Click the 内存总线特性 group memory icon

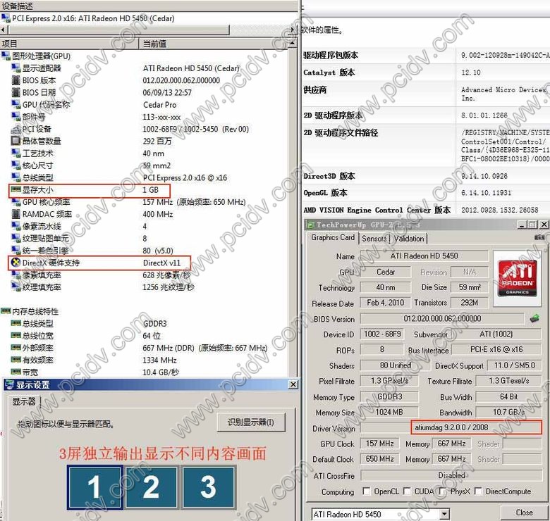[6, 311]
